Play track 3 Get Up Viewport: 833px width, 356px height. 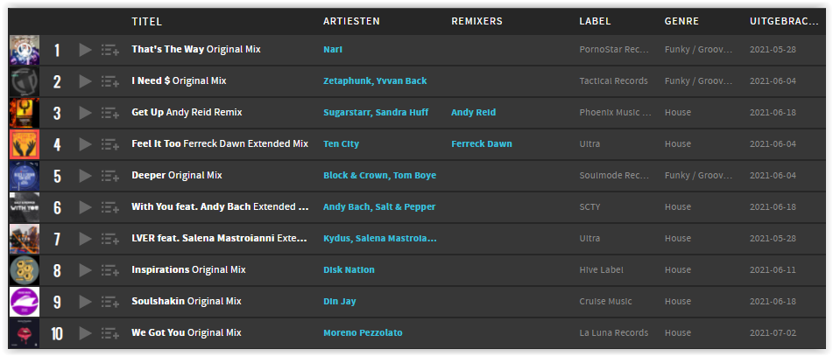[x=85, y=113]
